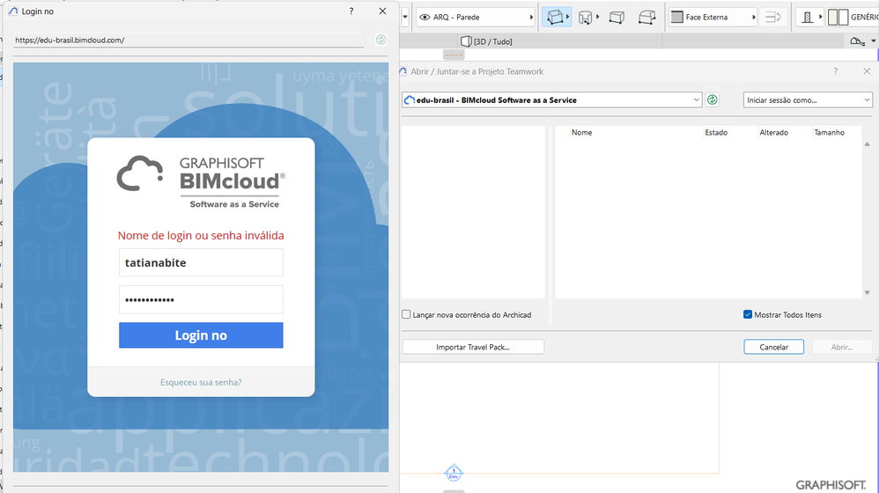The width and height of the screenshot is (879, 493).
Task: Click Cancelar in Teamwork dialog
Action: coord(773,348)
